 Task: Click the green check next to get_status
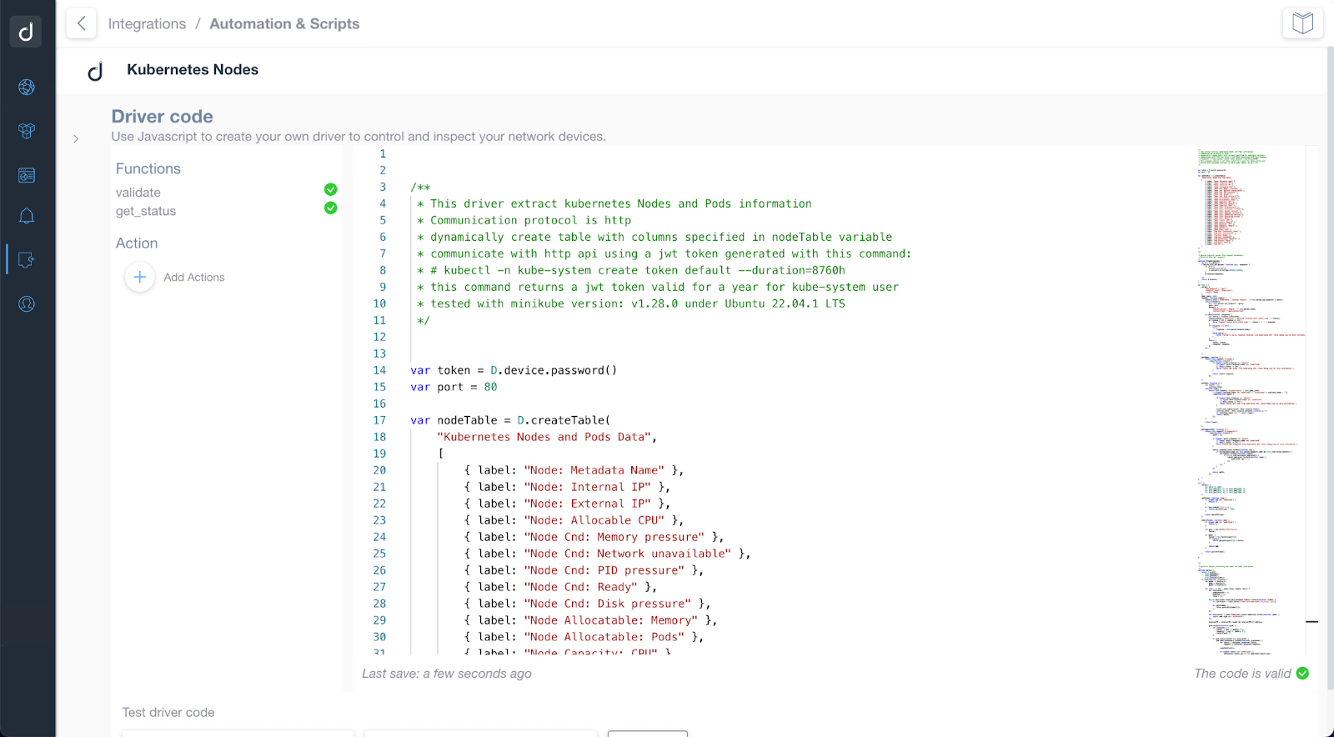331,208
